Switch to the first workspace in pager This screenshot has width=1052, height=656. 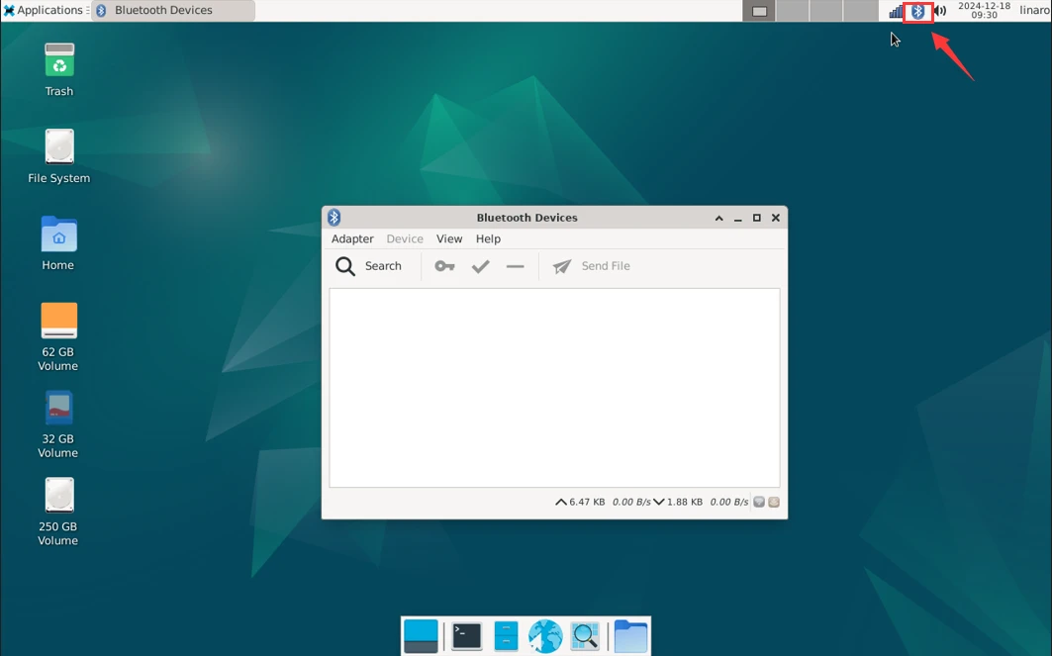coord(759,11)
